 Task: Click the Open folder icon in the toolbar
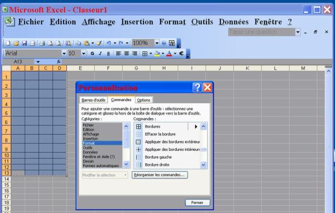tap(16, 43)
